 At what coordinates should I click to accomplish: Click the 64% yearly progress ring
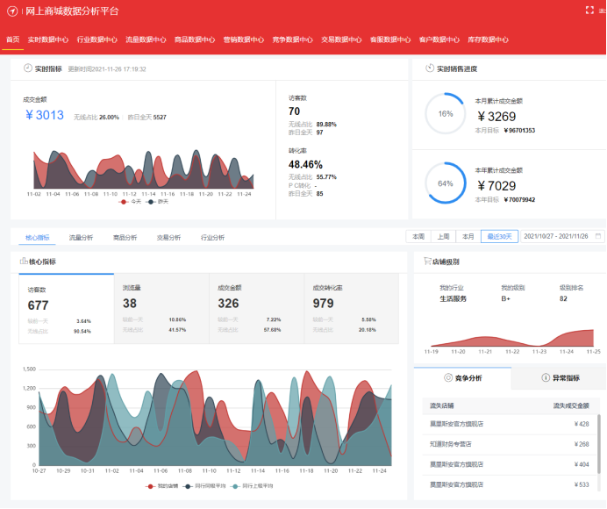[x=445, y=183]
